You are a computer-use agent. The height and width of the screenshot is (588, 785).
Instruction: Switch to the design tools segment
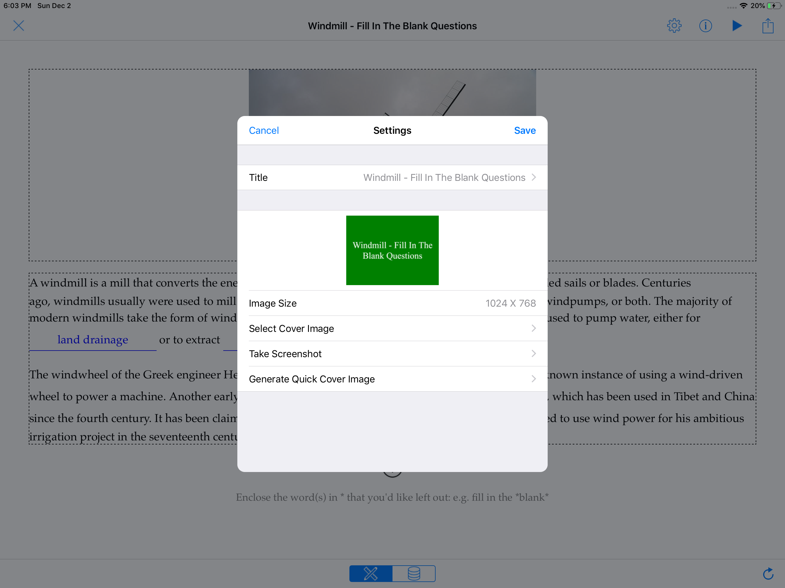371,573
